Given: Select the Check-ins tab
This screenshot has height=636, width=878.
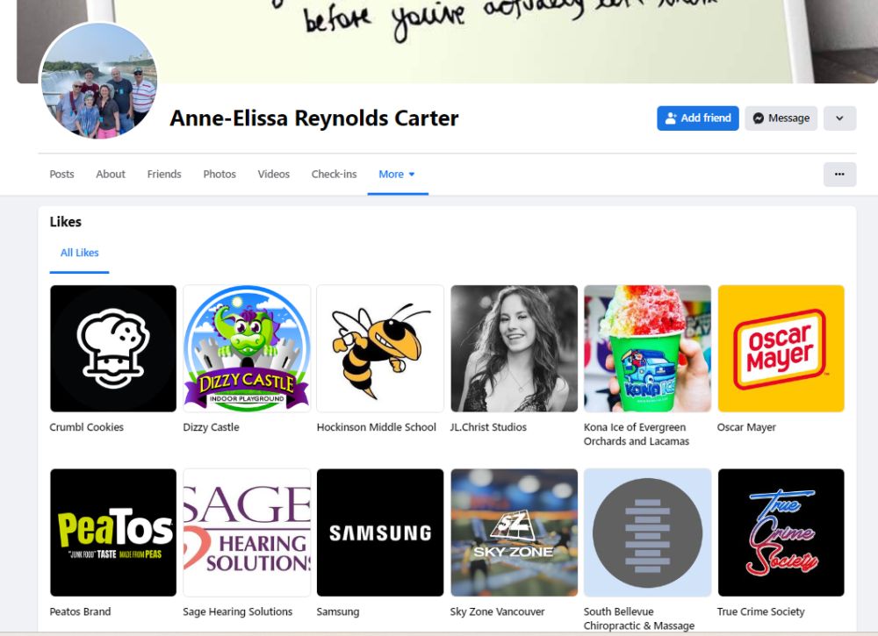Looking at the screenshot, I should [334, 174].
